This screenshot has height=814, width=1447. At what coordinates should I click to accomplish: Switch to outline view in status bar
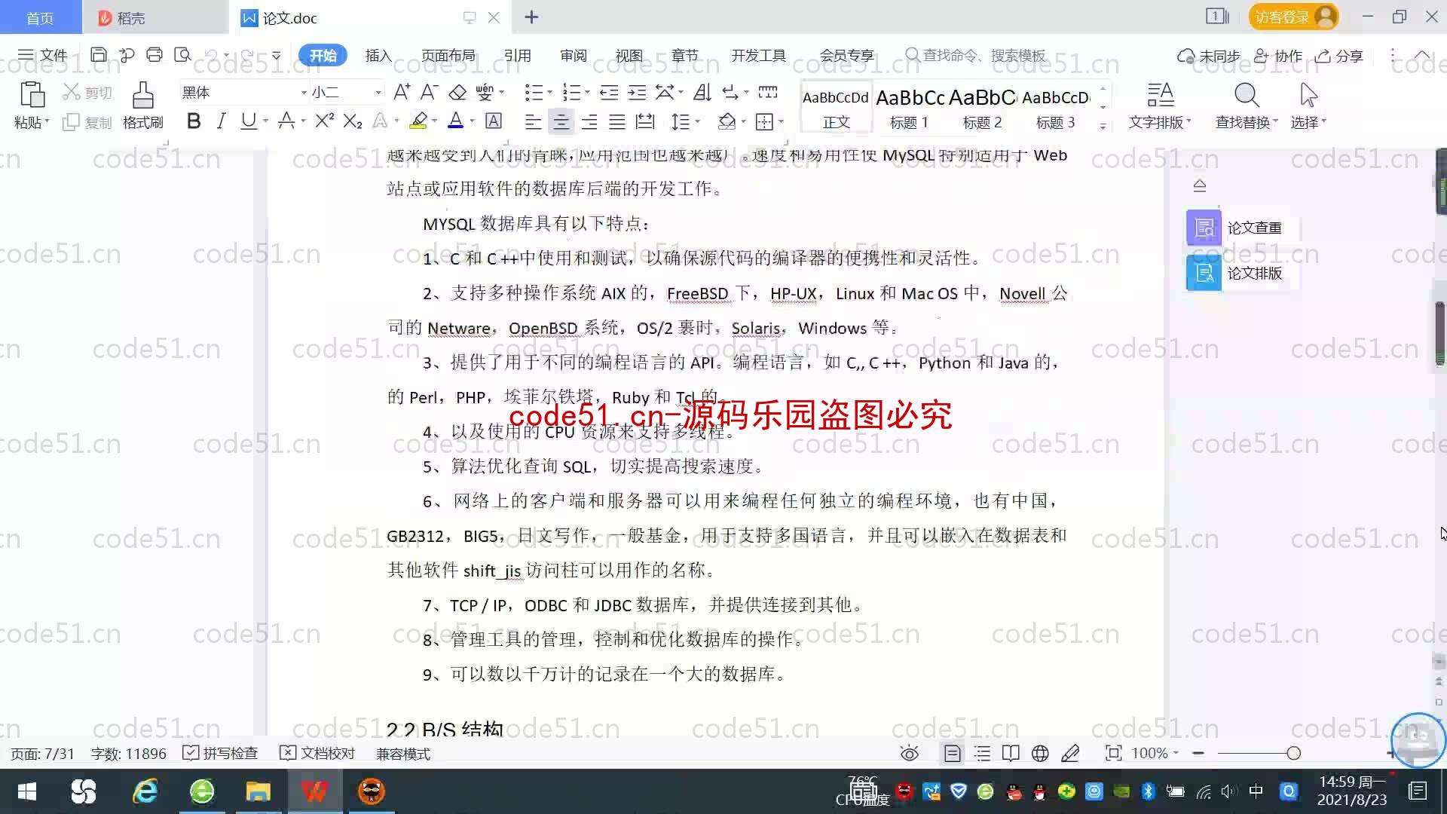[982, 753]
